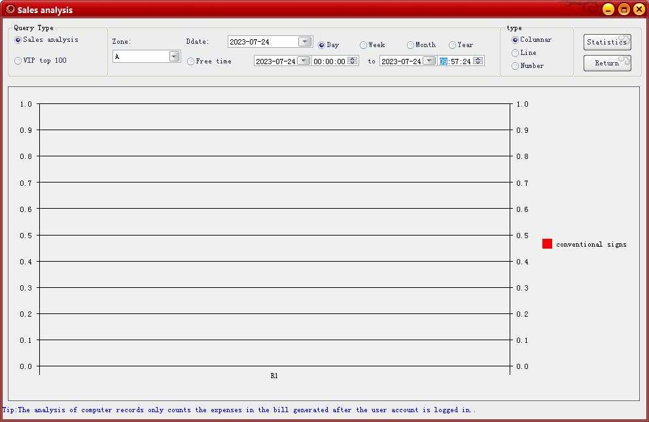This screenshot has width=649, height=422.
Task: Click the blue Tip text at bottom
Action: 239,410
